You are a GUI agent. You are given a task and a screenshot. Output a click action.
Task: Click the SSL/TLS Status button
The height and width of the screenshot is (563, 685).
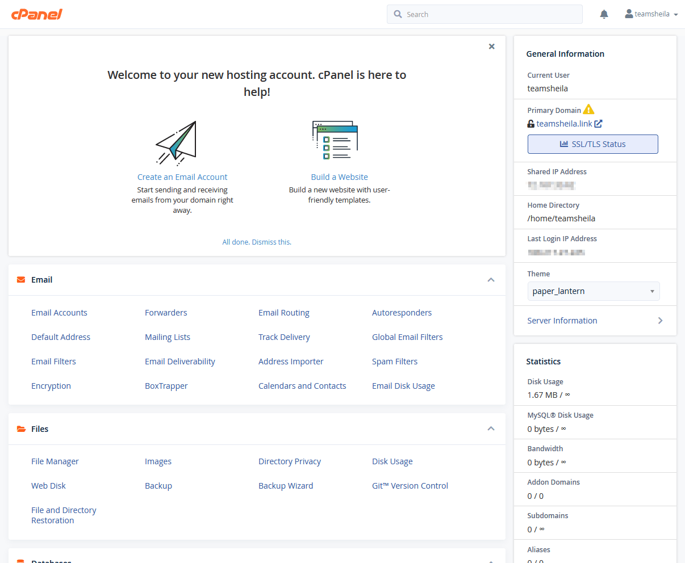[x=592, y=144]
